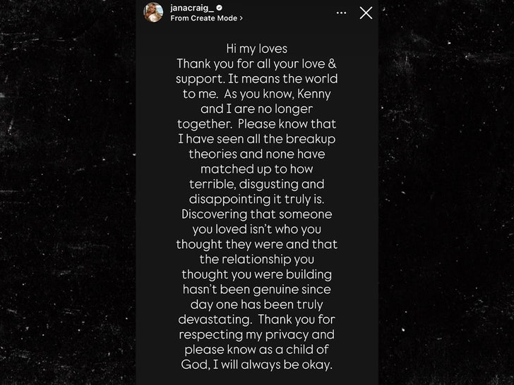Click the line 'theories and none have'
This screenshot has width=514, height=385.
coord(256,154)
